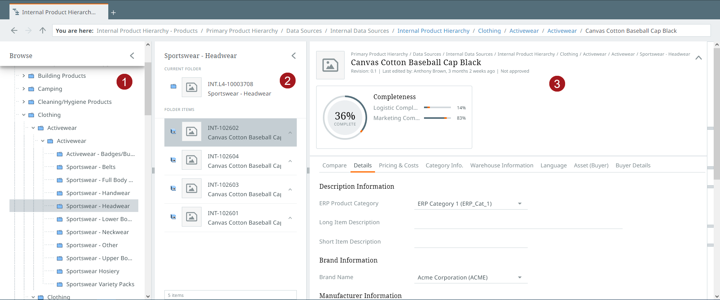The width and height of the screenshot is (720, 300).
Task: Click the back navigation arrow
Action: [14, 30]
